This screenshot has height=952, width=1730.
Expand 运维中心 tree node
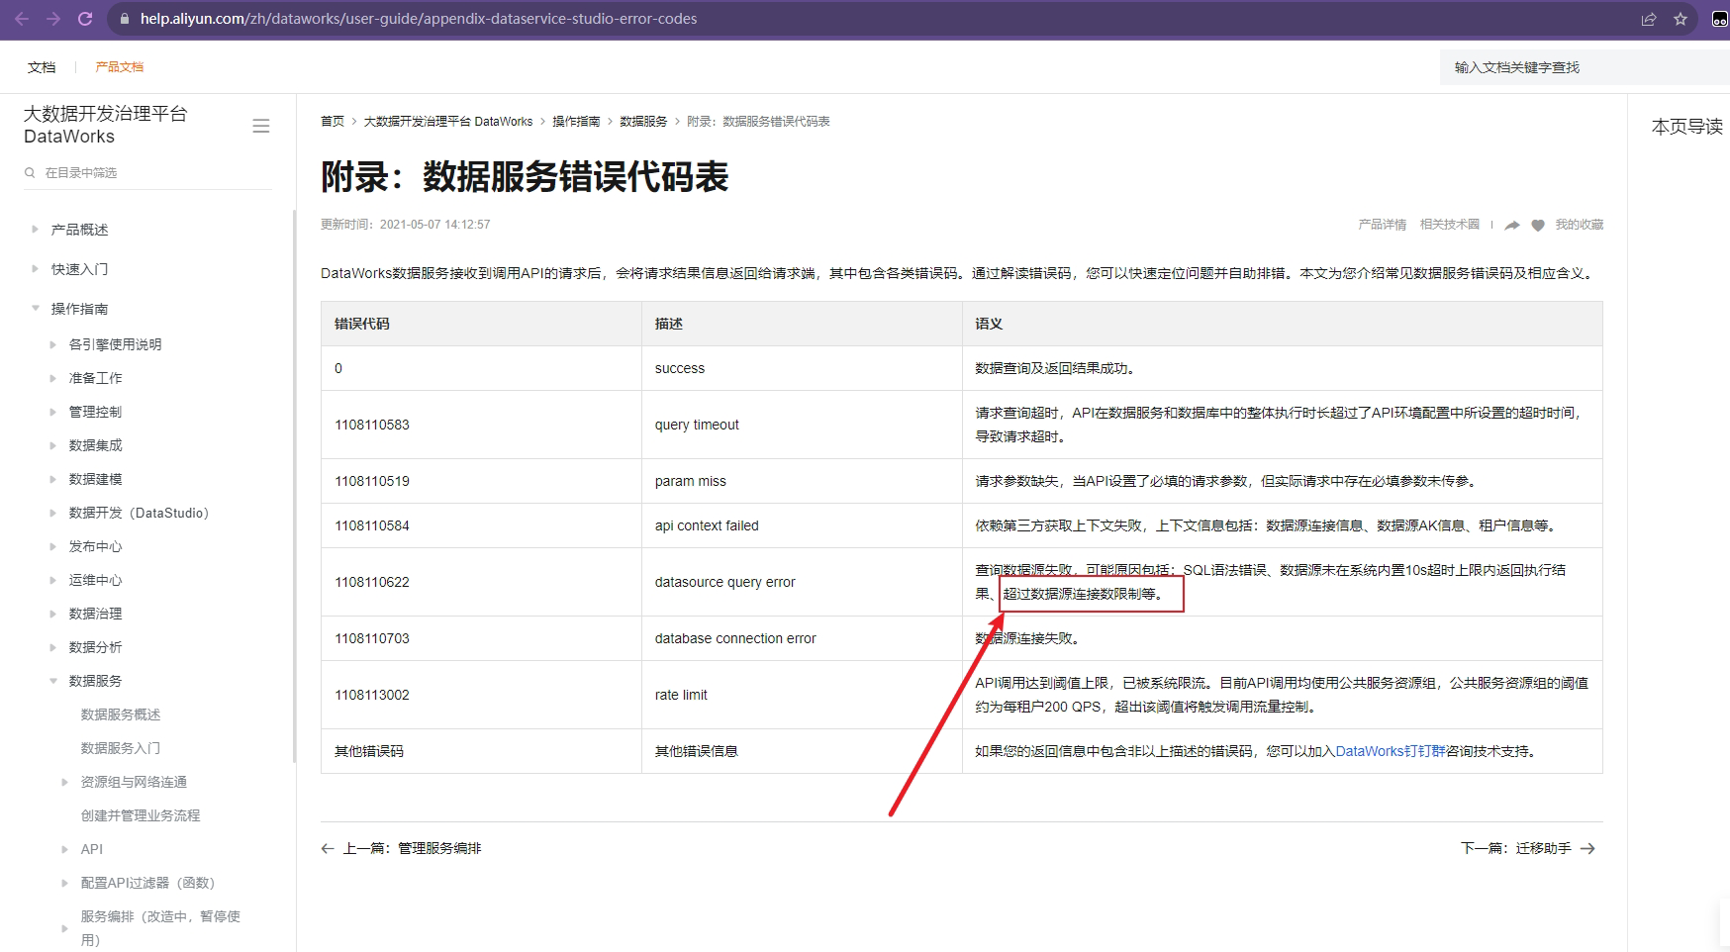pos(53,580)
